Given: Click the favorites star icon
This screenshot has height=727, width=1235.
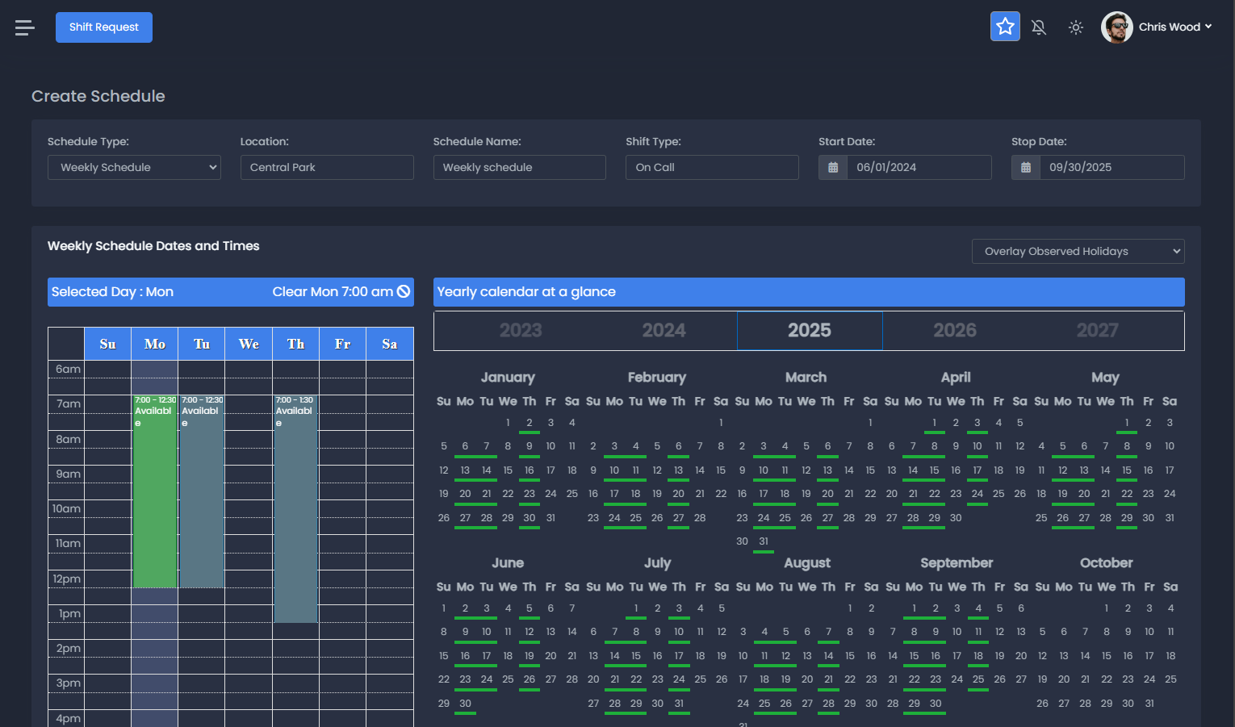Looking at the screenshot, I should tap(1004, 27).
